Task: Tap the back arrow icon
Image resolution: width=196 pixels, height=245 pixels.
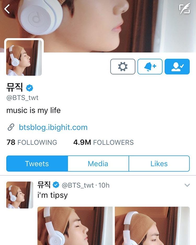Action: 7,9
